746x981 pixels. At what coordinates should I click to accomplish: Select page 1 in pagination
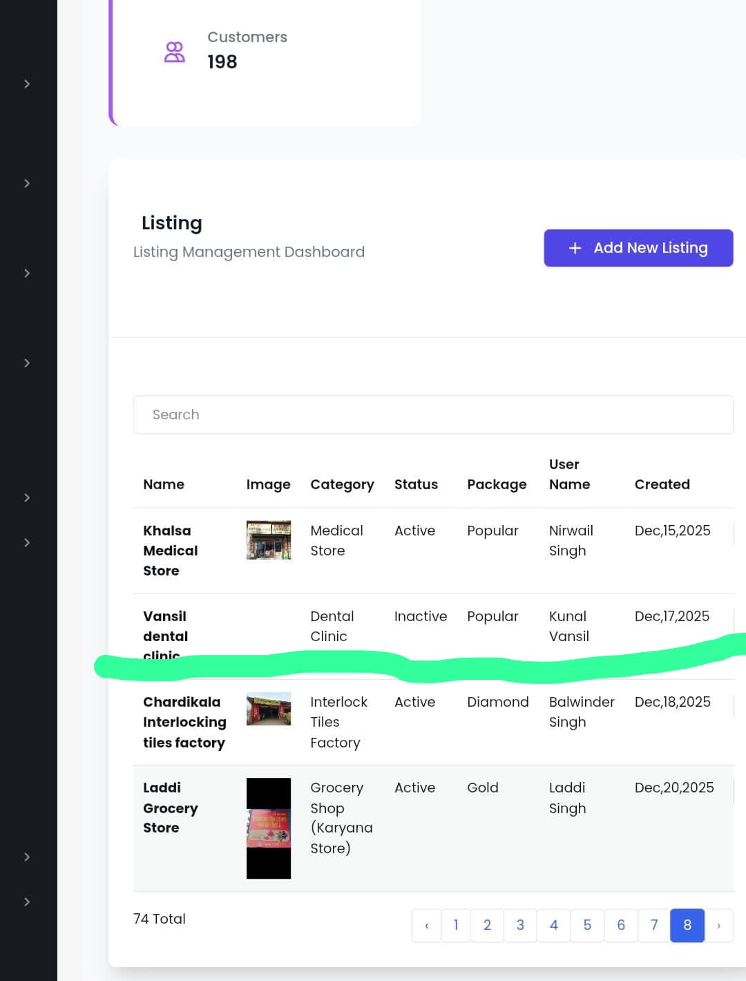pos(456,926)
